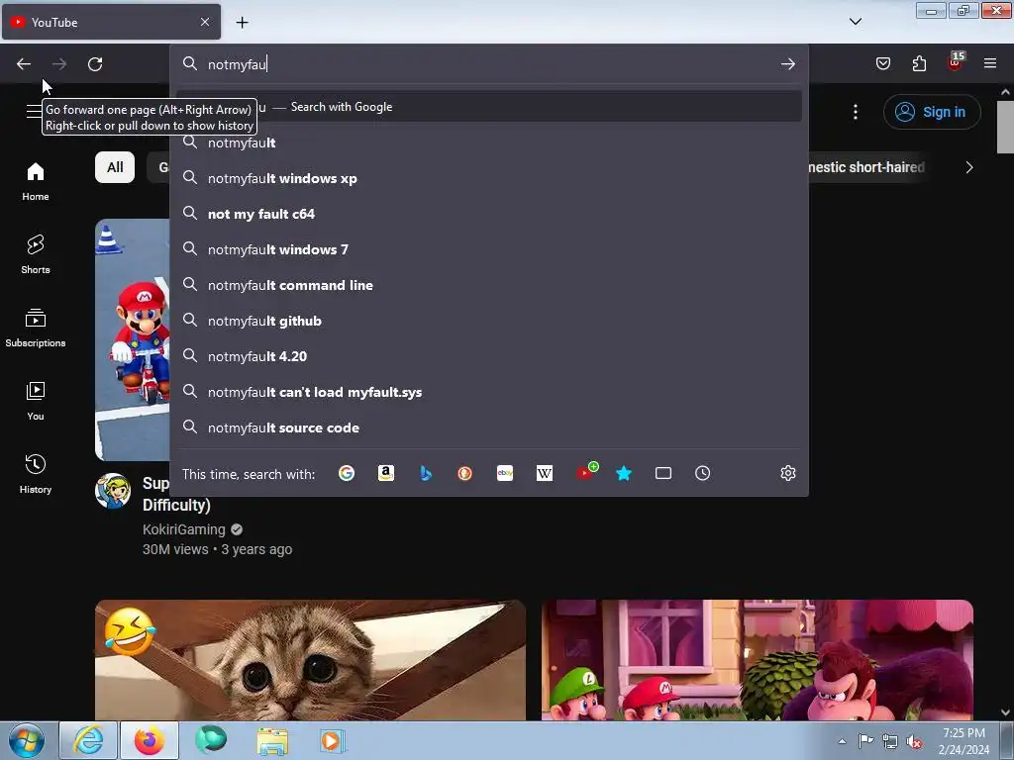Open Firefox application menu
The image size is (1014, 760).
pos(990,63)
